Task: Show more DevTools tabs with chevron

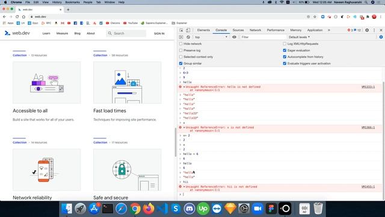Action: point(329,30)
